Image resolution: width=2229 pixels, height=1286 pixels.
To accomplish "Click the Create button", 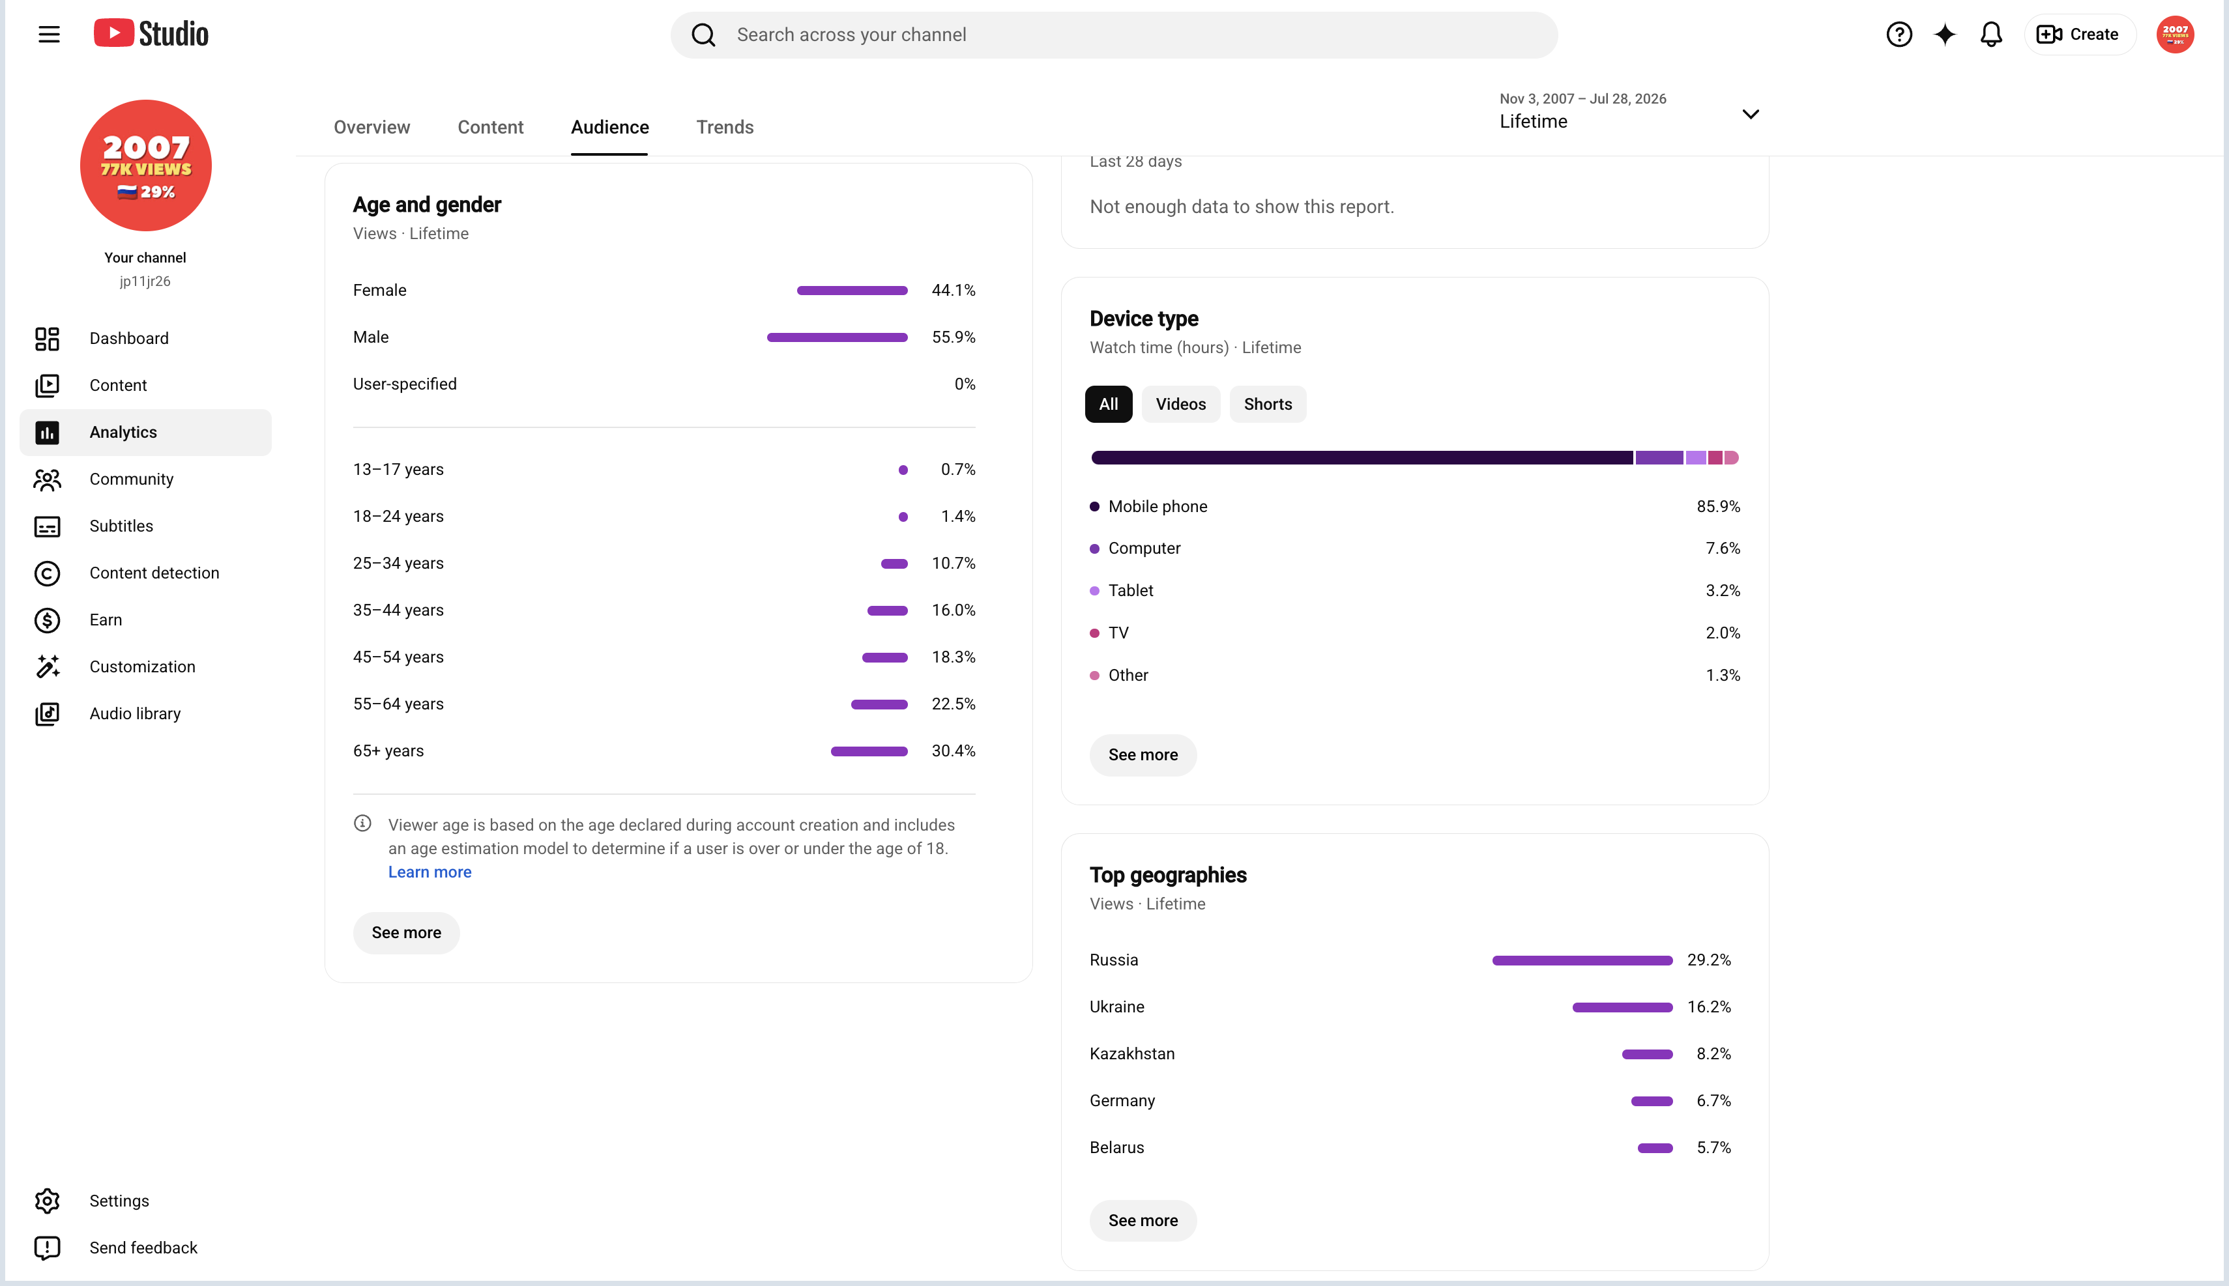I will 2080,35.
